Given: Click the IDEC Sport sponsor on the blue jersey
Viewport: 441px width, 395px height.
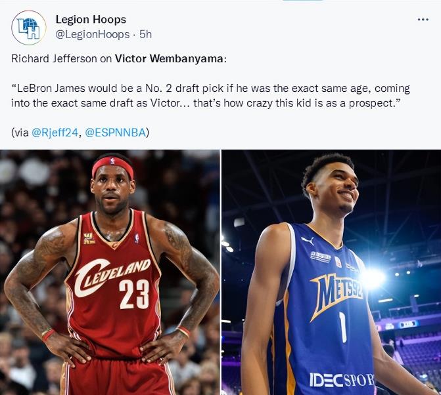Looking at the screenshot, I should (x=342, y=380).
